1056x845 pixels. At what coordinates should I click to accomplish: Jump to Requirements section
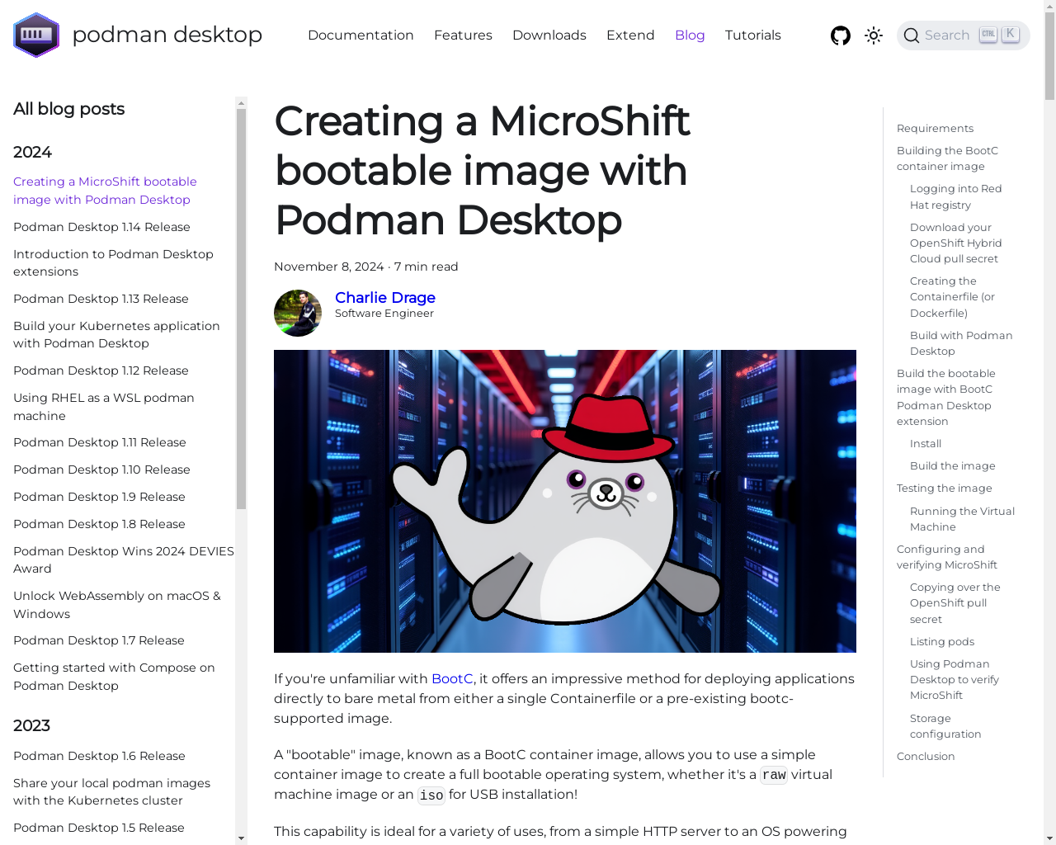[x=935, y=128]
